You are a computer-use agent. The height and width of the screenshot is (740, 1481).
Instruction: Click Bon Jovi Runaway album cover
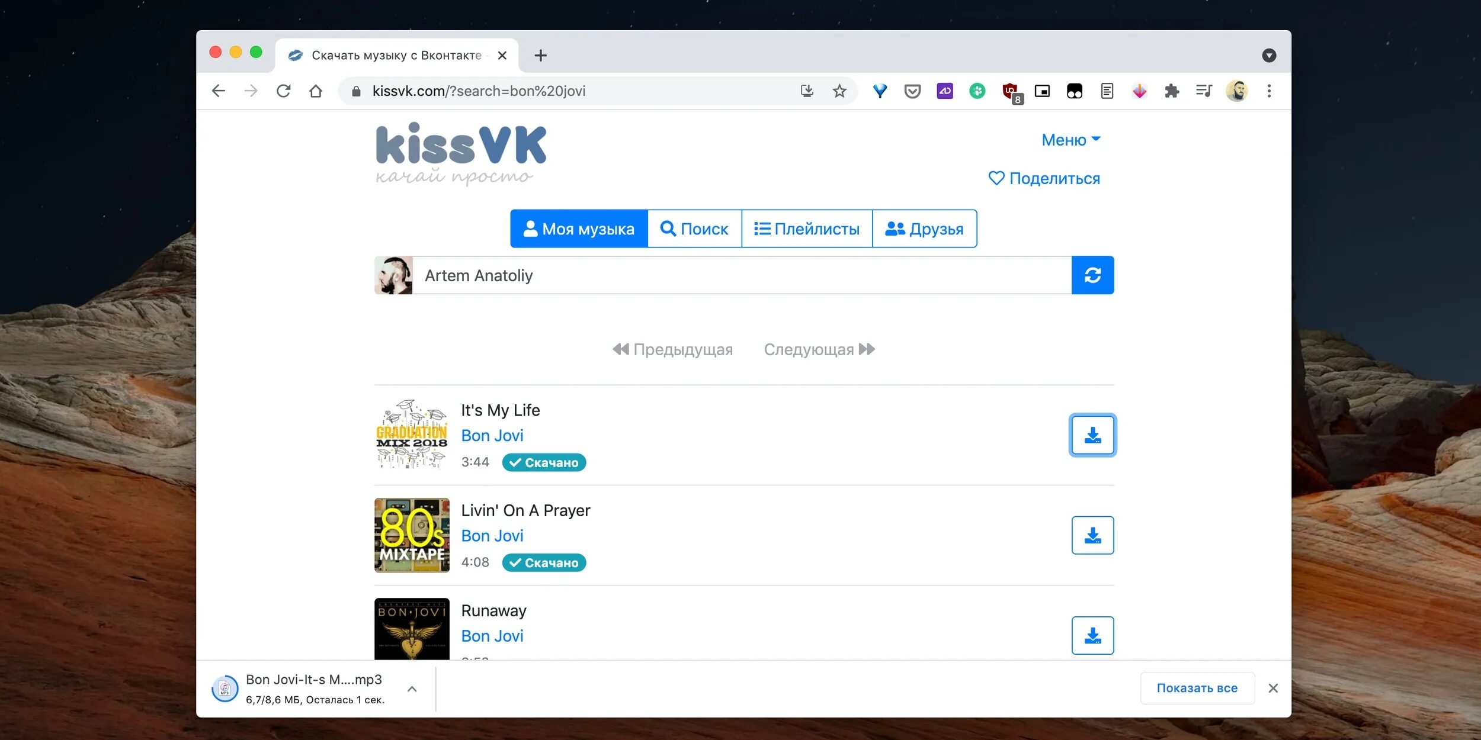pyautogui.click(x=412, y=629)
